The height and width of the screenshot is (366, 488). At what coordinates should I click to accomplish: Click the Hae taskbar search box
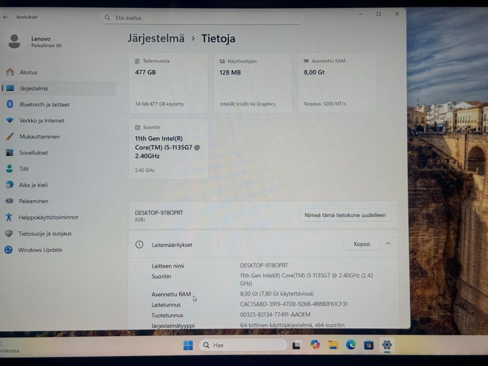[x=243, y=345]
